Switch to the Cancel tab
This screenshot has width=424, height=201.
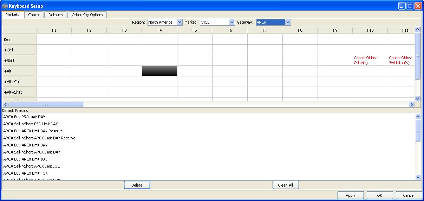[34, 15]
